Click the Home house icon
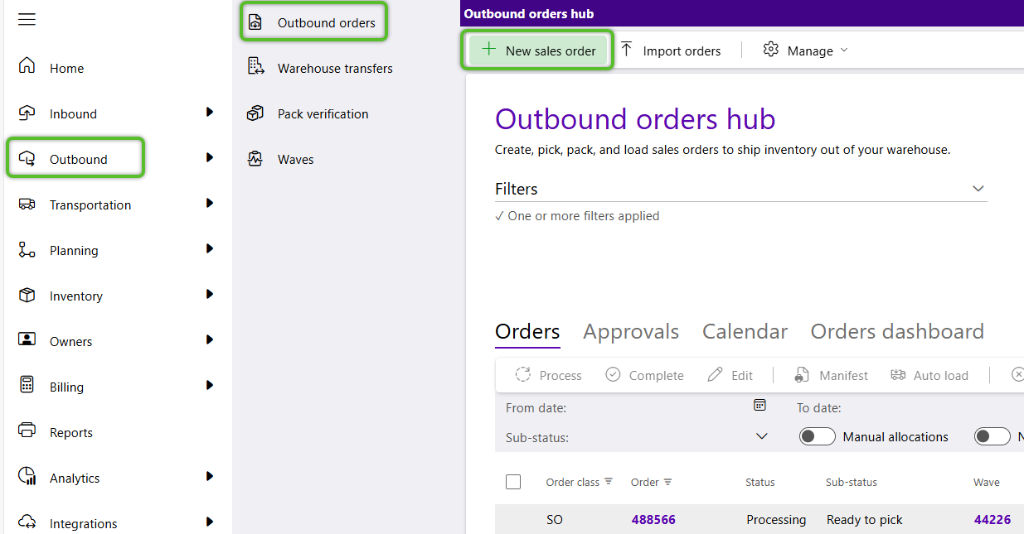Screen dimensions: 1024x534 point(27,66)
